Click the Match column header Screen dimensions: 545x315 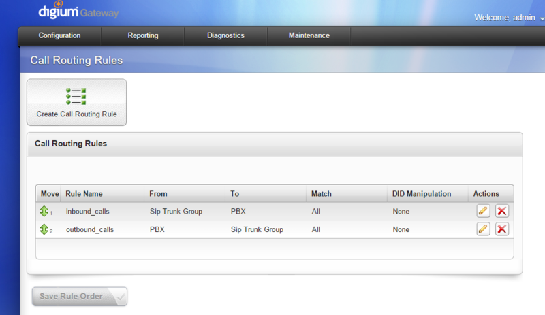[x=322, y=194]
